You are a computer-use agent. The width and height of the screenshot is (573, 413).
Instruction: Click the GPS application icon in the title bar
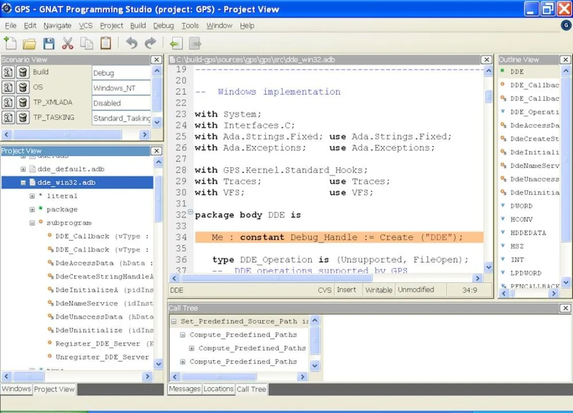coord(7,8)
